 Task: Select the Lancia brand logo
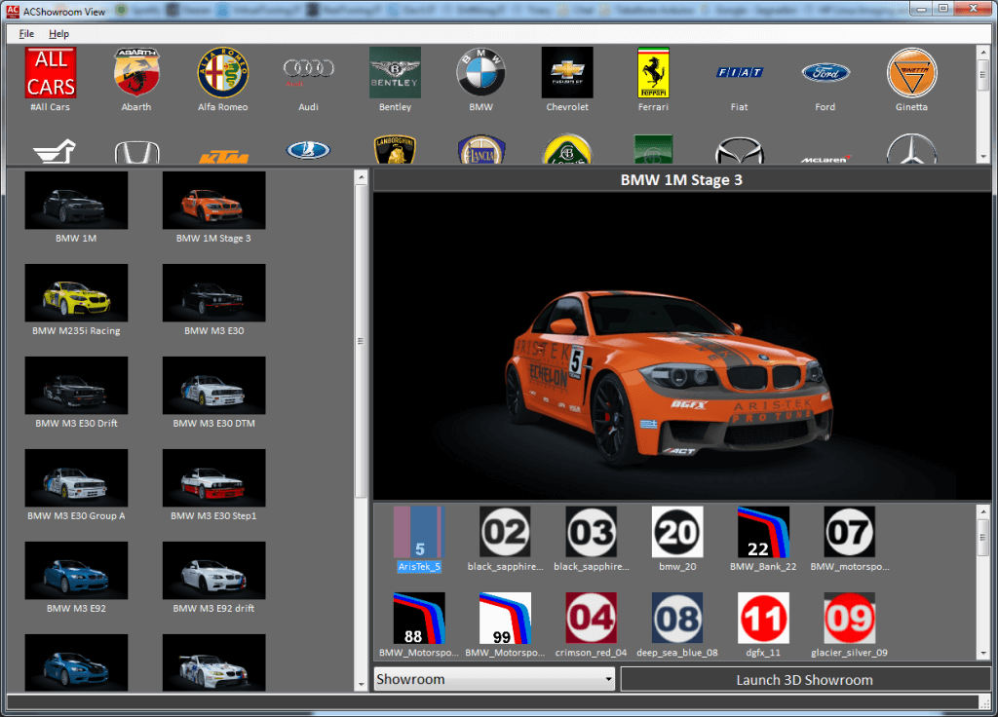[481, 149]
